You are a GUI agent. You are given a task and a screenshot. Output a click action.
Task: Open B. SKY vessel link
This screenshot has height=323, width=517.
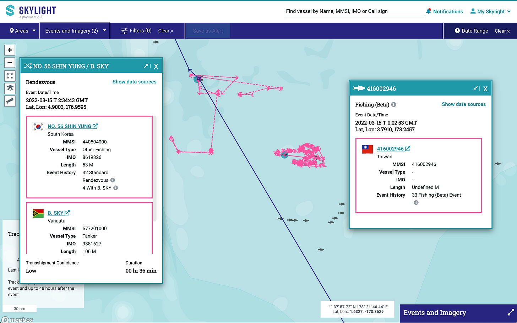pos(59,213)
